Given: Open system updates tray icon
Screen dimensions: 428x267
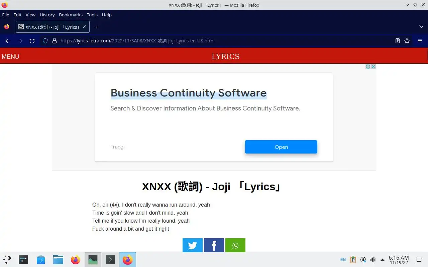Looking at the screenshot, I should [x=363, y=260].
